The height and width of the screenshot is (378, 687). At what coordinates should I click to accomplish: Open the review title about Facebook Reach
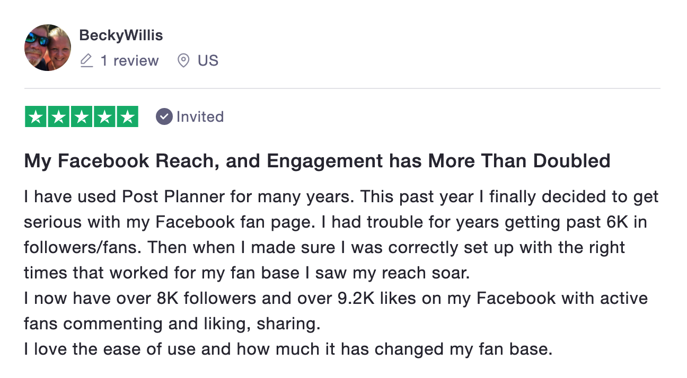click(317, 161)
